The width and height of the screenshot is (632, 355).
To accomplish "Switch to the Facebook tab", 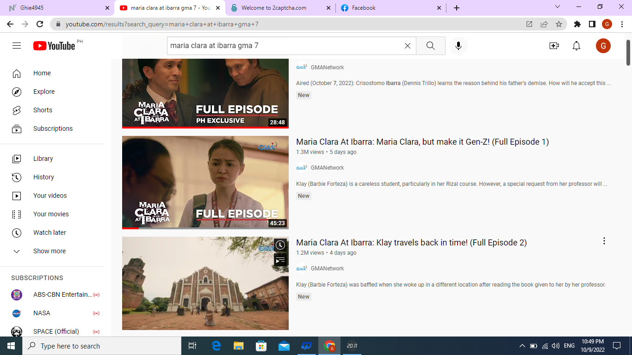I will click(391, 8).
